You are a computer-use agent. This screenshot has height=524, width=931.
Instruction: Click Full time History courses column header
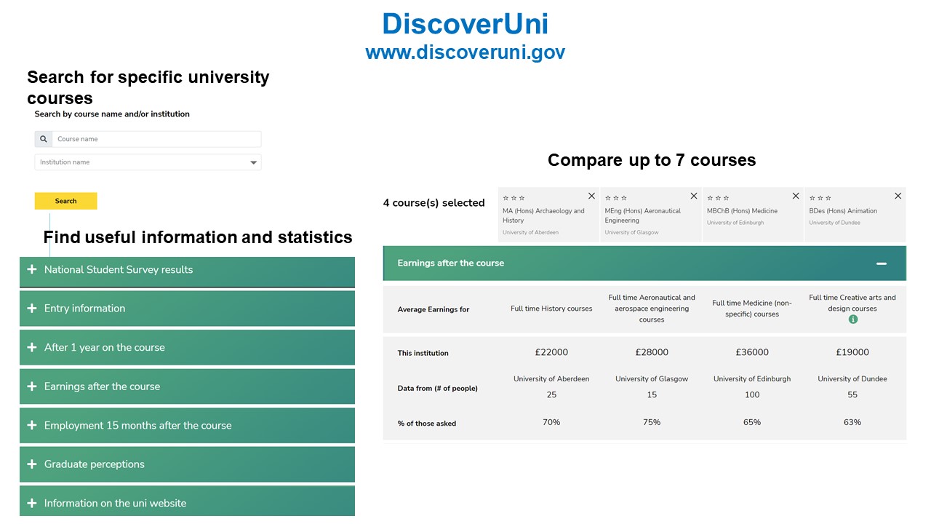[551, 309]
